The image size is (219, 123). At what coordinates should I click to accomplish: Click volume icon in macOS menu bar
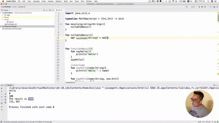[176, 1]
